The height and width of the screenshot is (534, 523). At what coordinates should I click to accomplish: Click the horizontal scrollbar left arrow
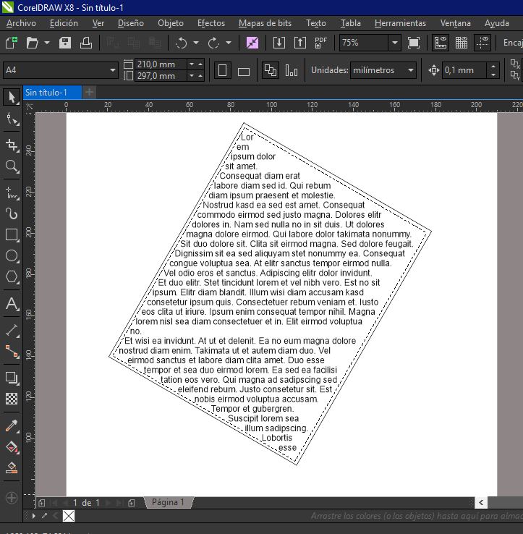[x=481, y=502]
